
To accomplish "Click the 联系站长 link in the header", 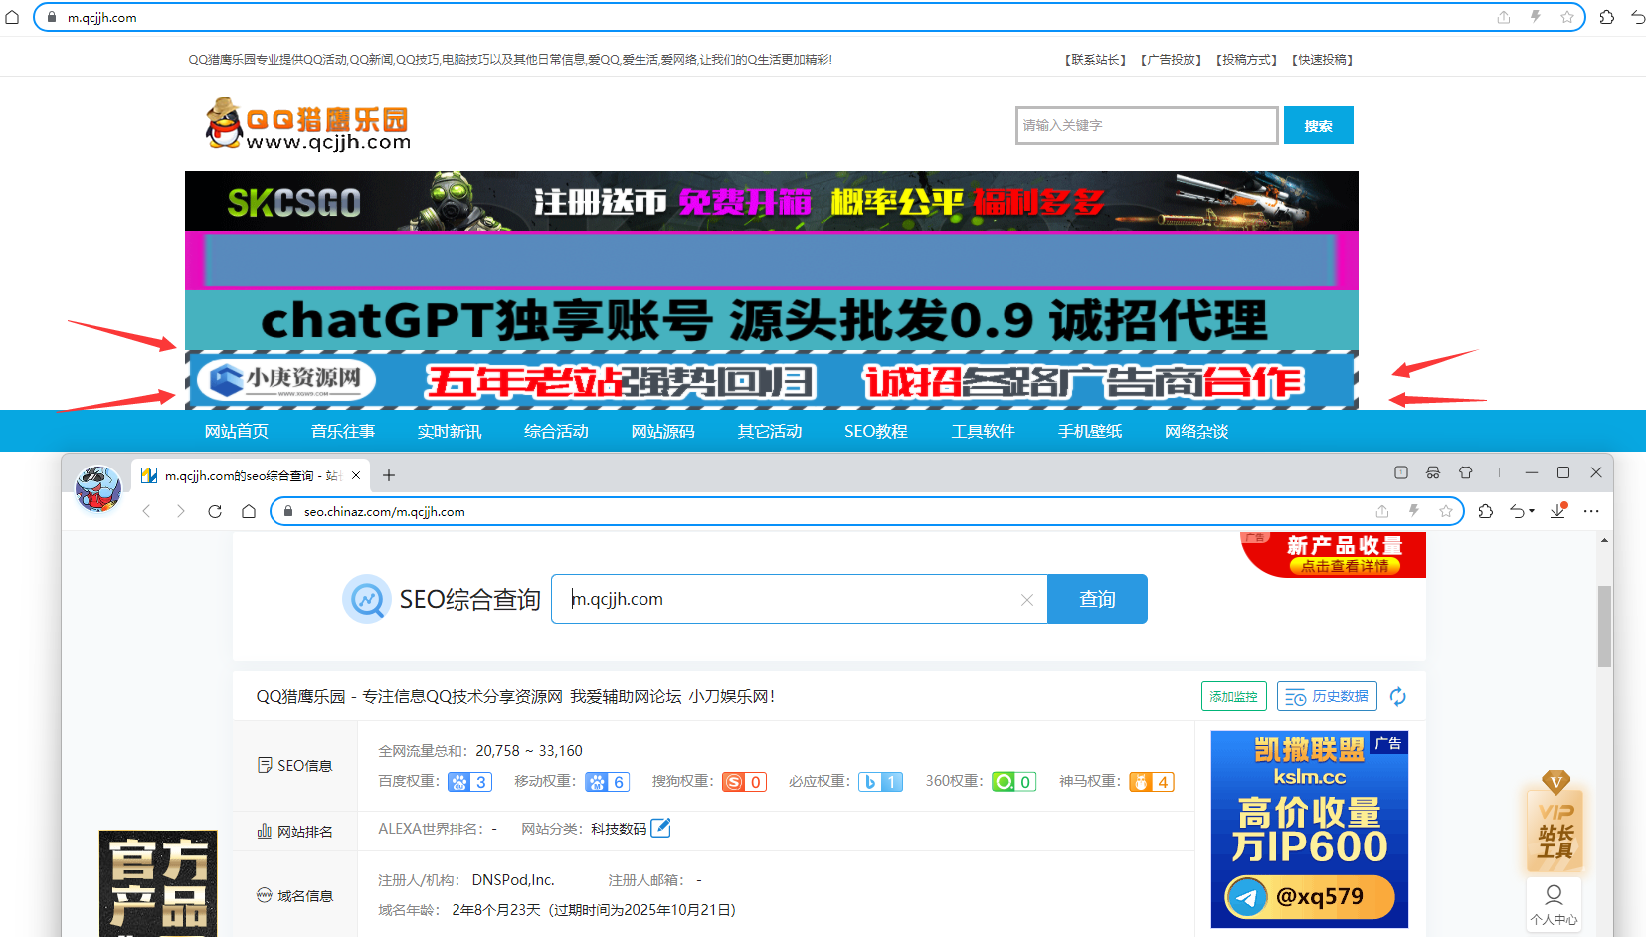I will (x=1095, y=60).
